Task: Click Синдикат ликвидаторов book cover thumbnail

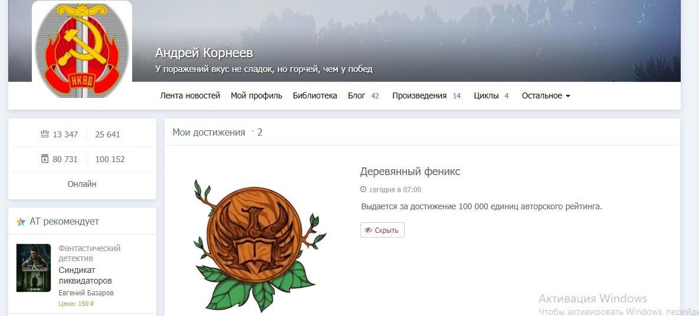Action: [34, 268]
